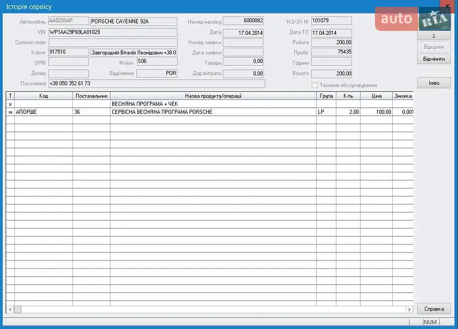
Task: Click the Постачальник column header
Action: (91, 96)
